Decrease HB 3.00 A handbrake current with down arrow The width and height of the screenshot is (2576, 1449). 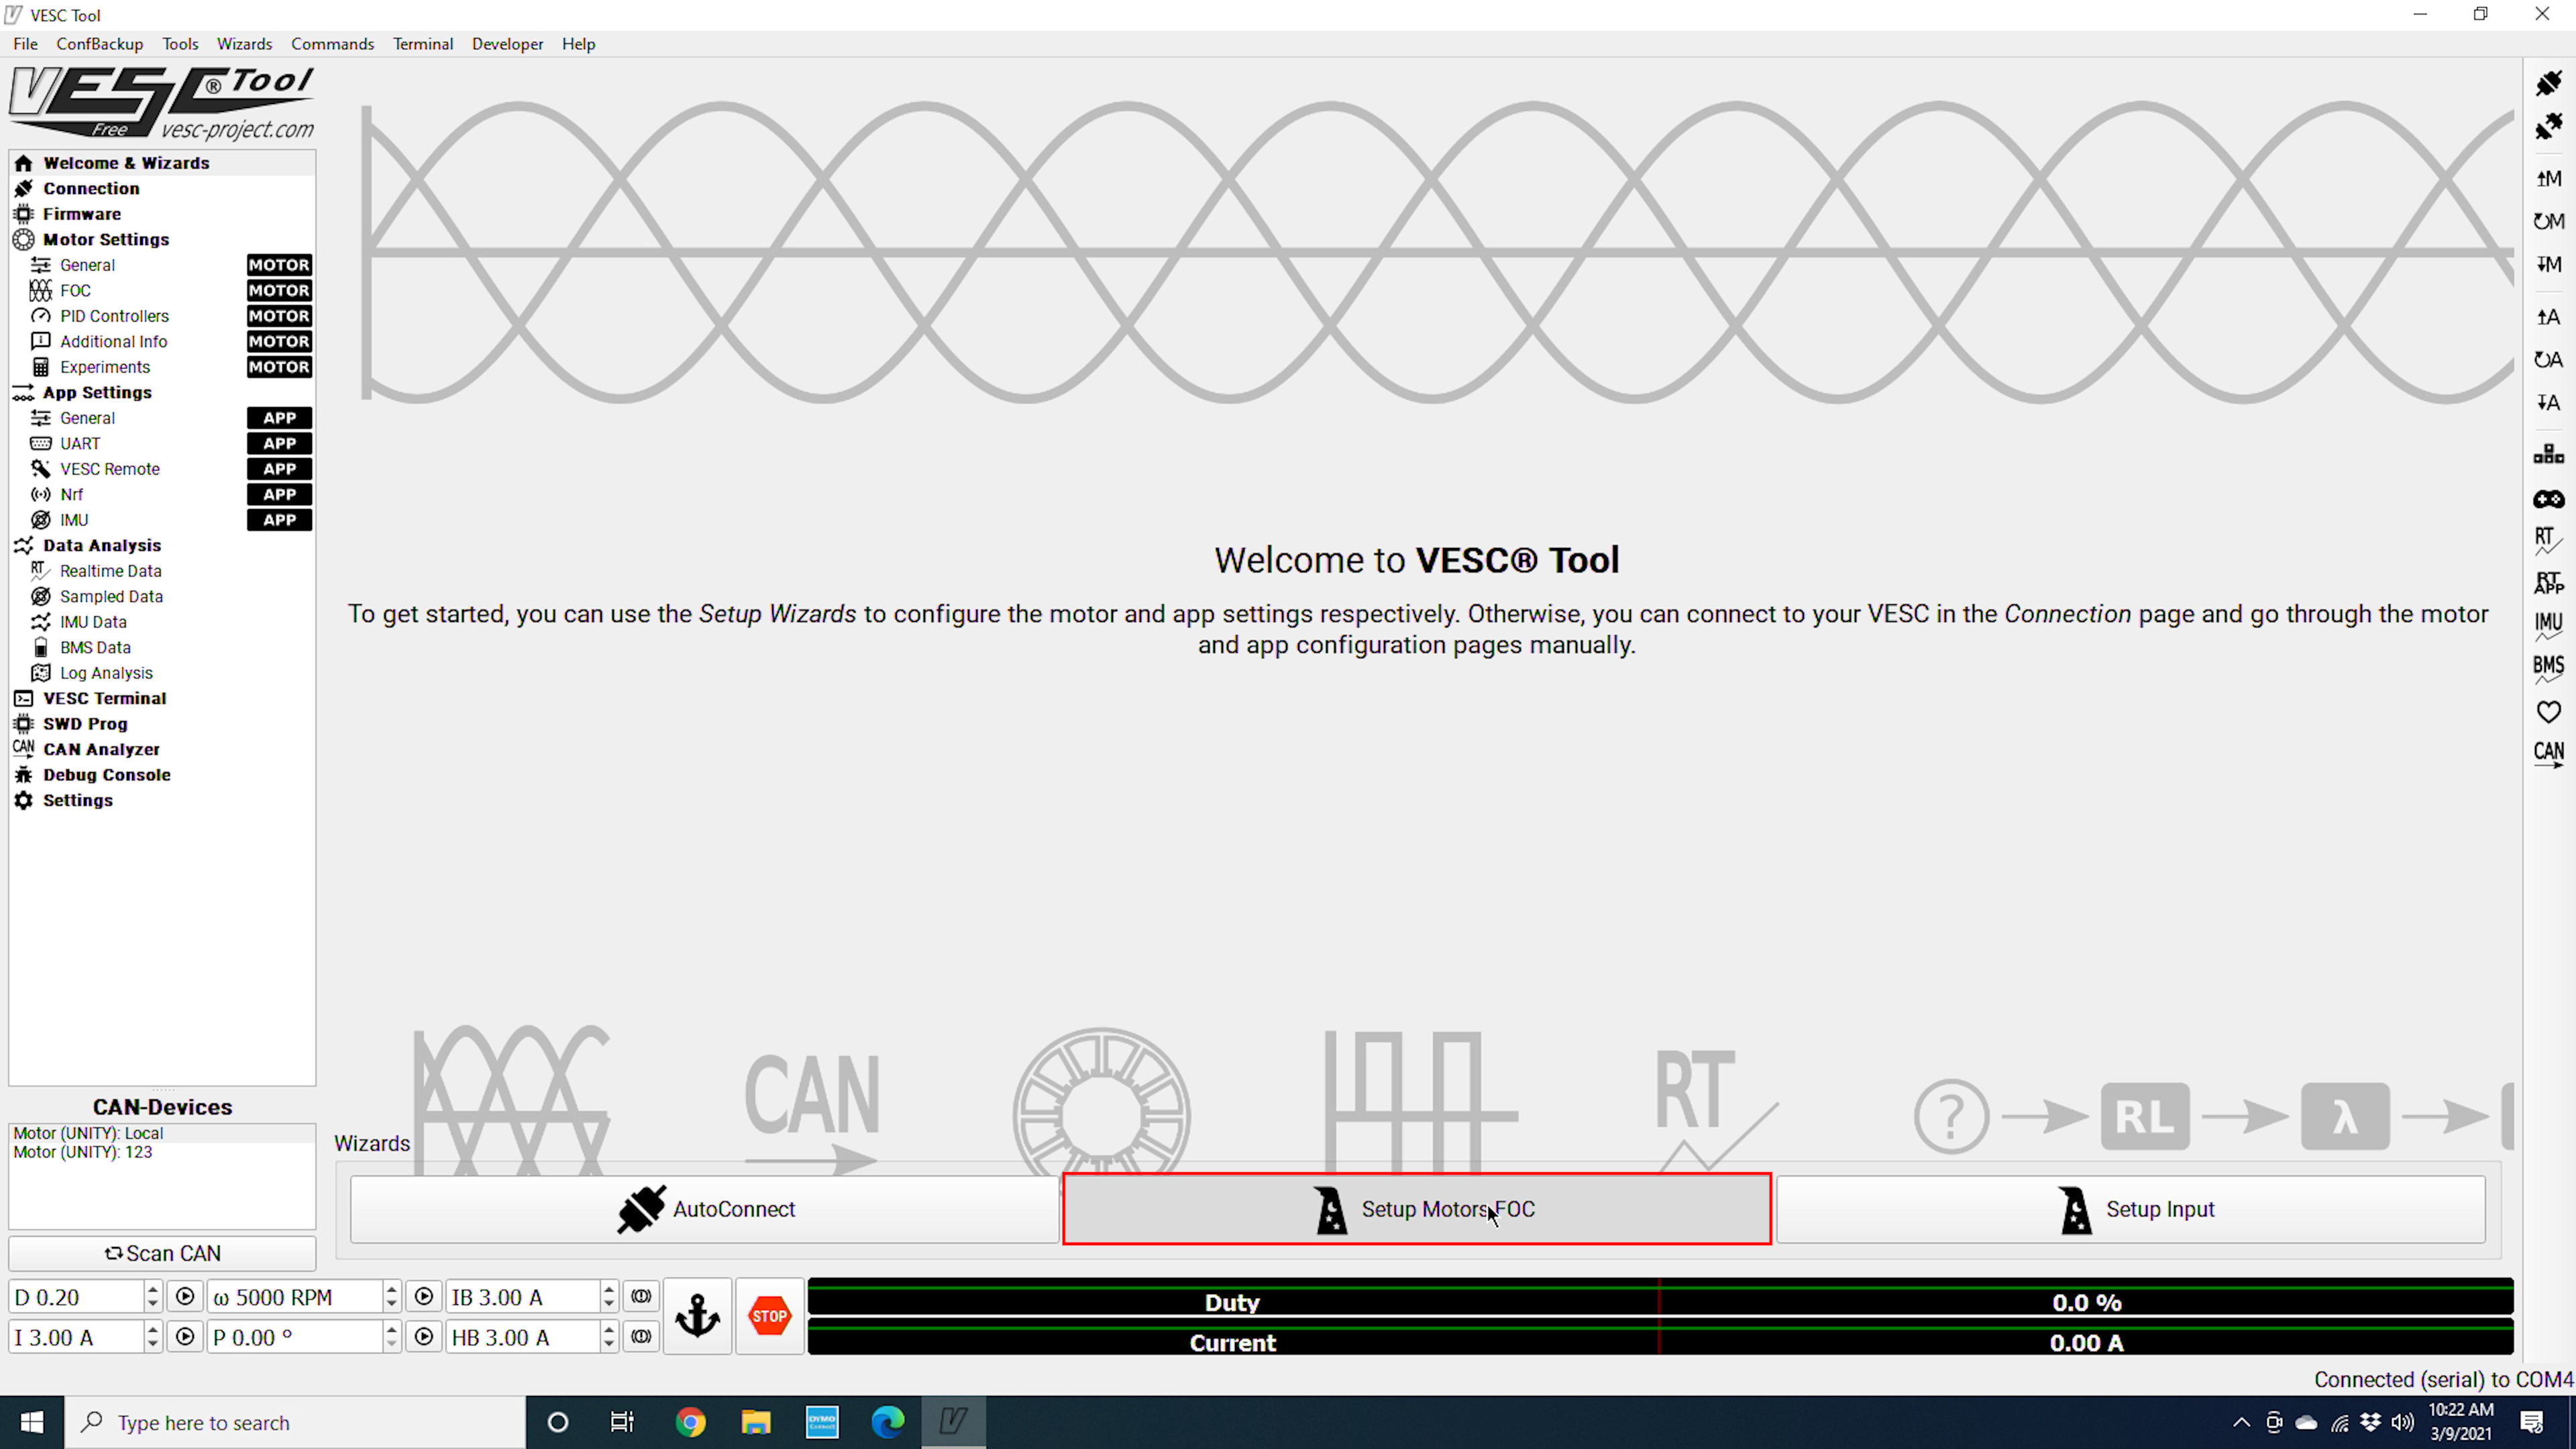click(608, 1344)
